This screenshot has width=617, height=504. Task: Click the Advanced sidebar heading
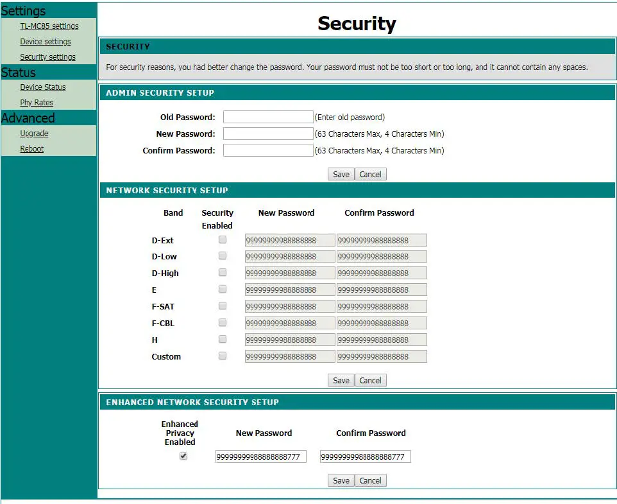(x=28, y=118)
